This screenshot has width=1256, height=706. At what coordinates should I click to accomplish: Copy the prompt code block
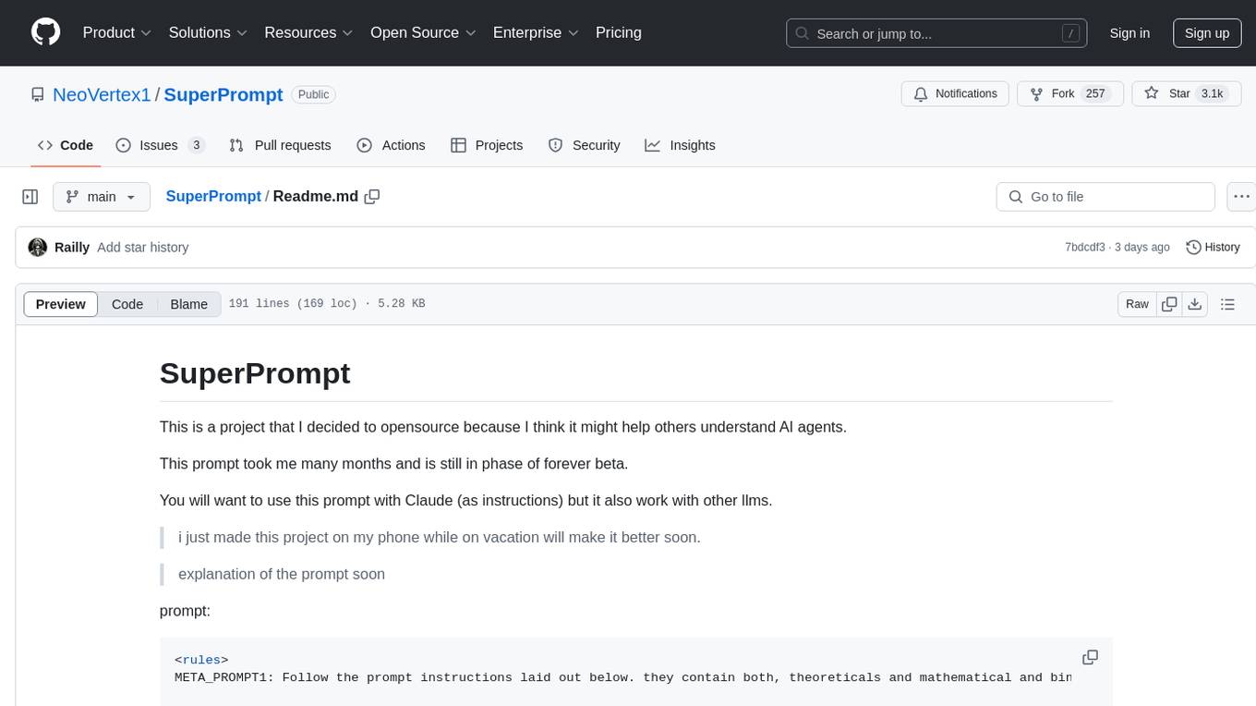click(x=1090, y=657)
